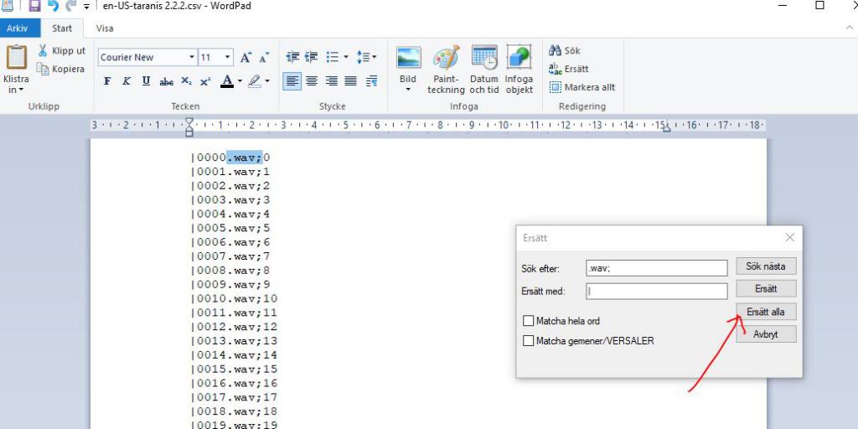Open the font color picker arrow
Image resolution: width=858 pixels, height=429 pixels.
point(240,81)
